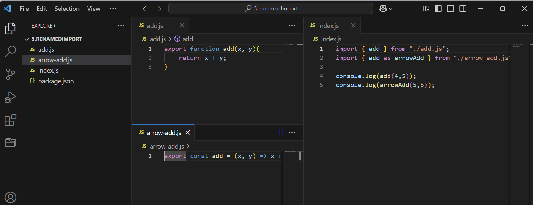Open the Explorer view in activity bar
Image resolution: width=533 pixels, height=205 pixels.
coord(11,29)
